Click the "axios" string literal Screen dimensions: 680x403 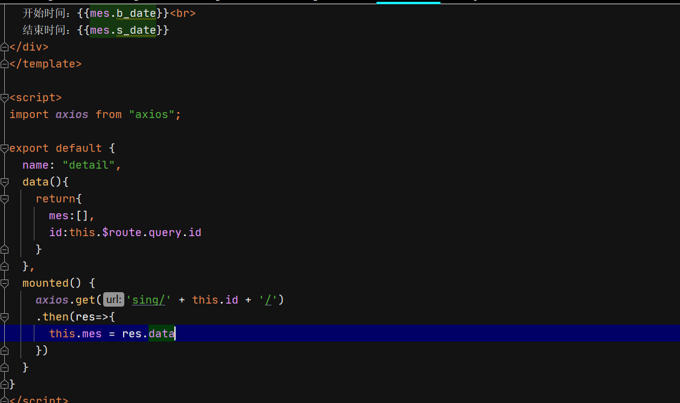click(151, 114)
